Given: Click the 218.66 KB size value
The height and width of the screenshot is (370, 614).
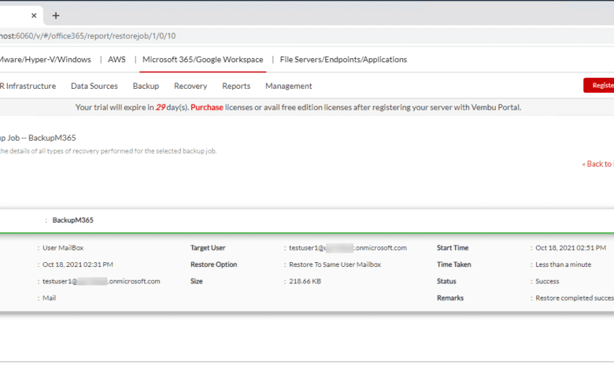Looking at the screenshot, I should (305, 281).
